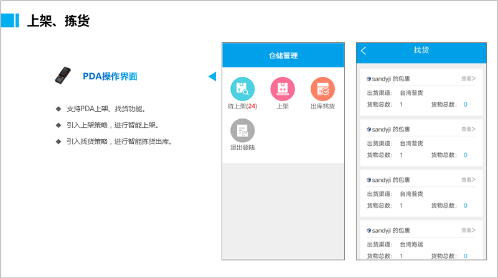Open the 待上架 (24) pending shelving icon
This screenshot has height=278, width=498.
pyautogui.click(x=242, y=89)
